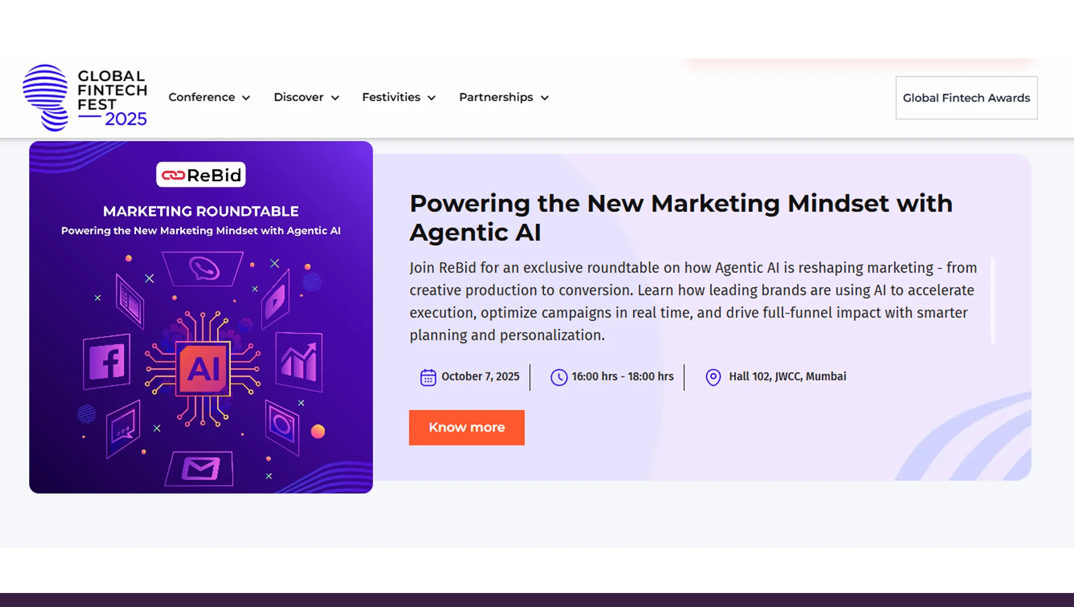This screenshot has height=607, width=1074.
Task: Expand the Partnerships dropdown chevron
Action: point(545,98)
